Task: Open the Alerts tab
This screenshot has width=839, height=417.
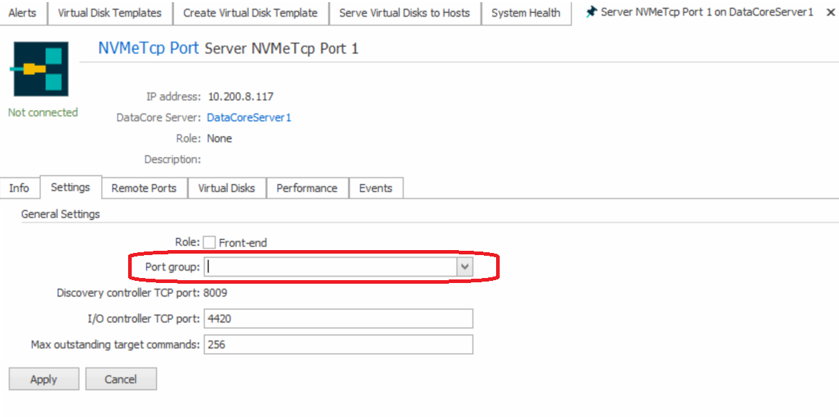Action: [x=22, y=13]
